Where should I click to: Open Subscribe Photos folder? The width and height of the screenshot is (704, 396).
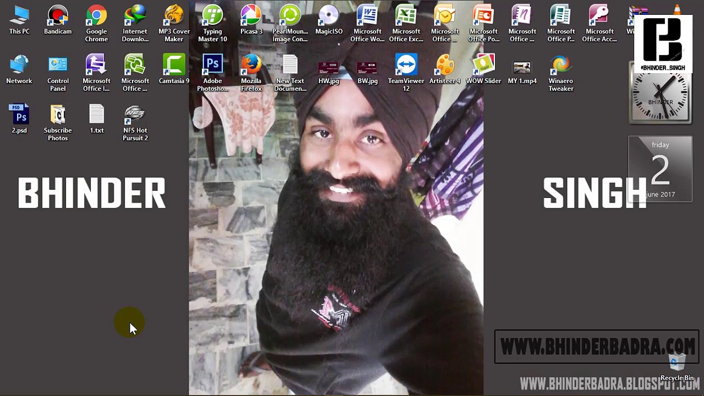click(x=58, y=123)
